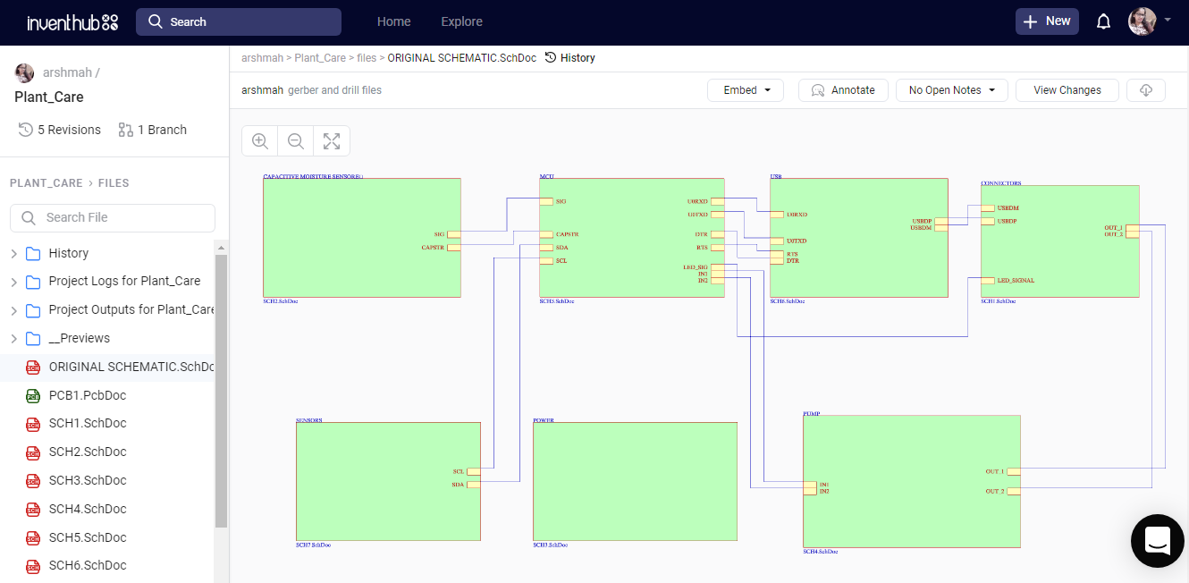View the 5 Revisions list
This screenshot has width=1189, height=583.
tap(60, 130)
